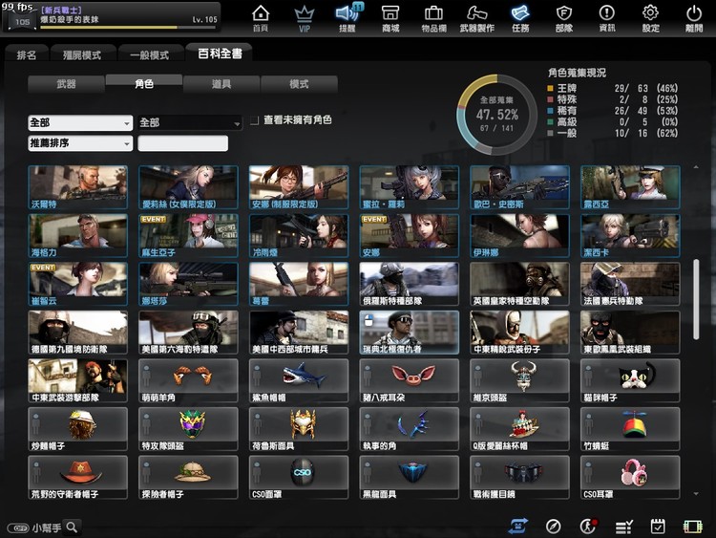Image resolution: width=716 pixels, height=538 pixels.
Task: Switch to the 百科全書 tab
Action: pyautogui.click(x=220, y=54)
